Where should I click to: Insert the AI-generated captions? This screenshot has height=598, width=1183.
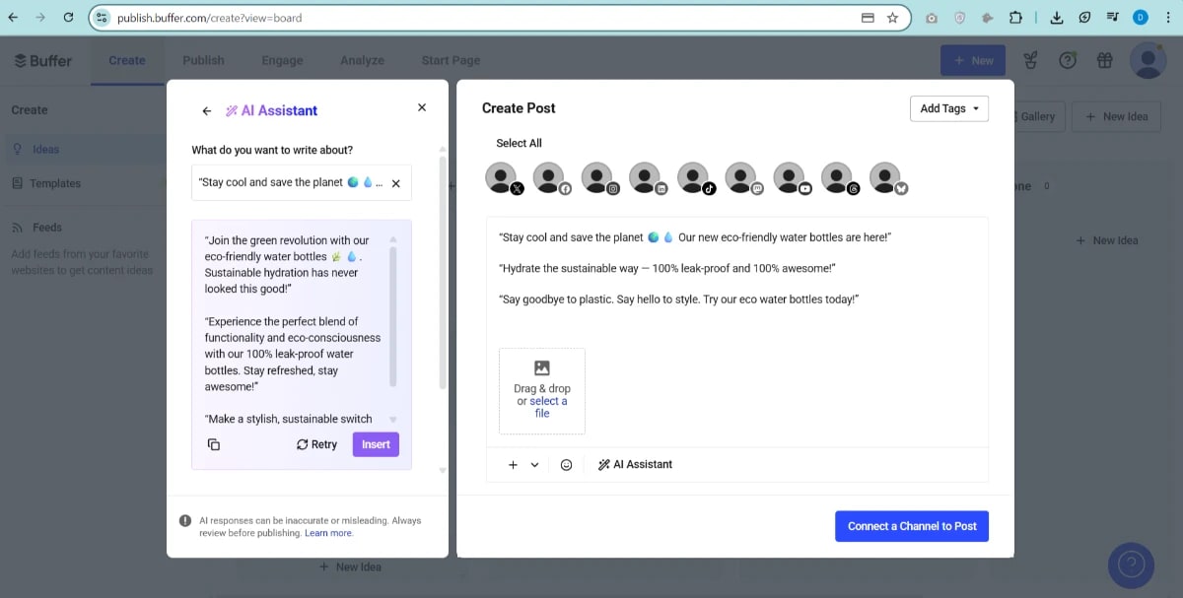[x=376, y=444]
